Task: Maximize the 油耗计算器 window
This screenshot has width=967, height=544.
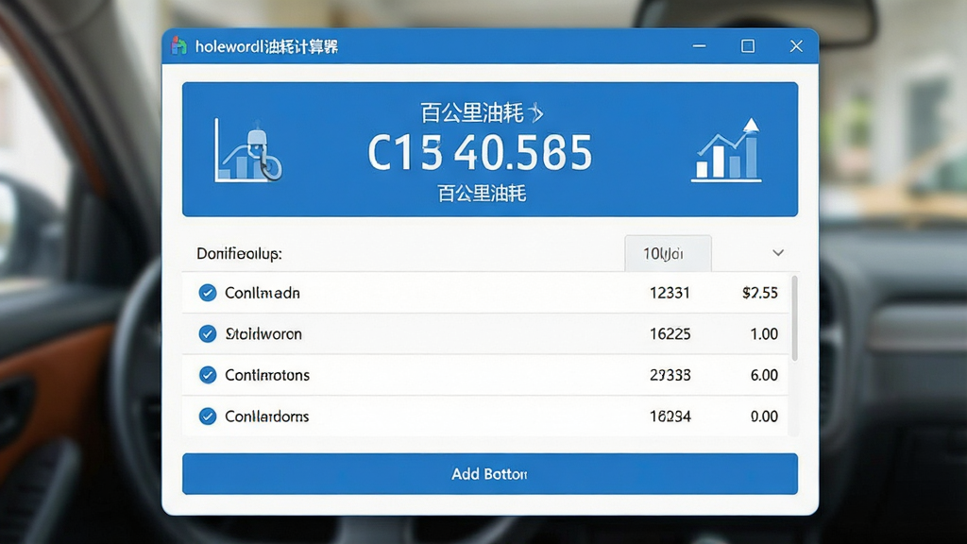Action: click(x=748, y=46)
